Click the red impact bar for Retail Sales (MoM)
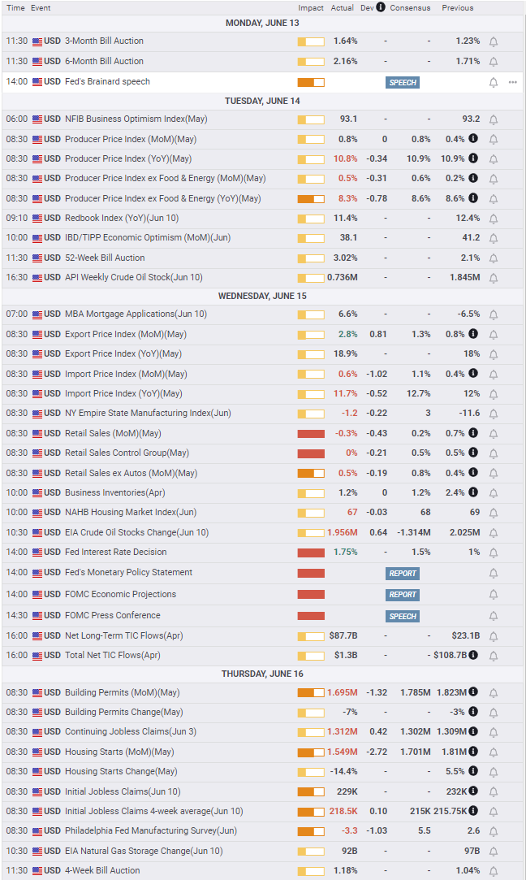 (x=311, y=434)
